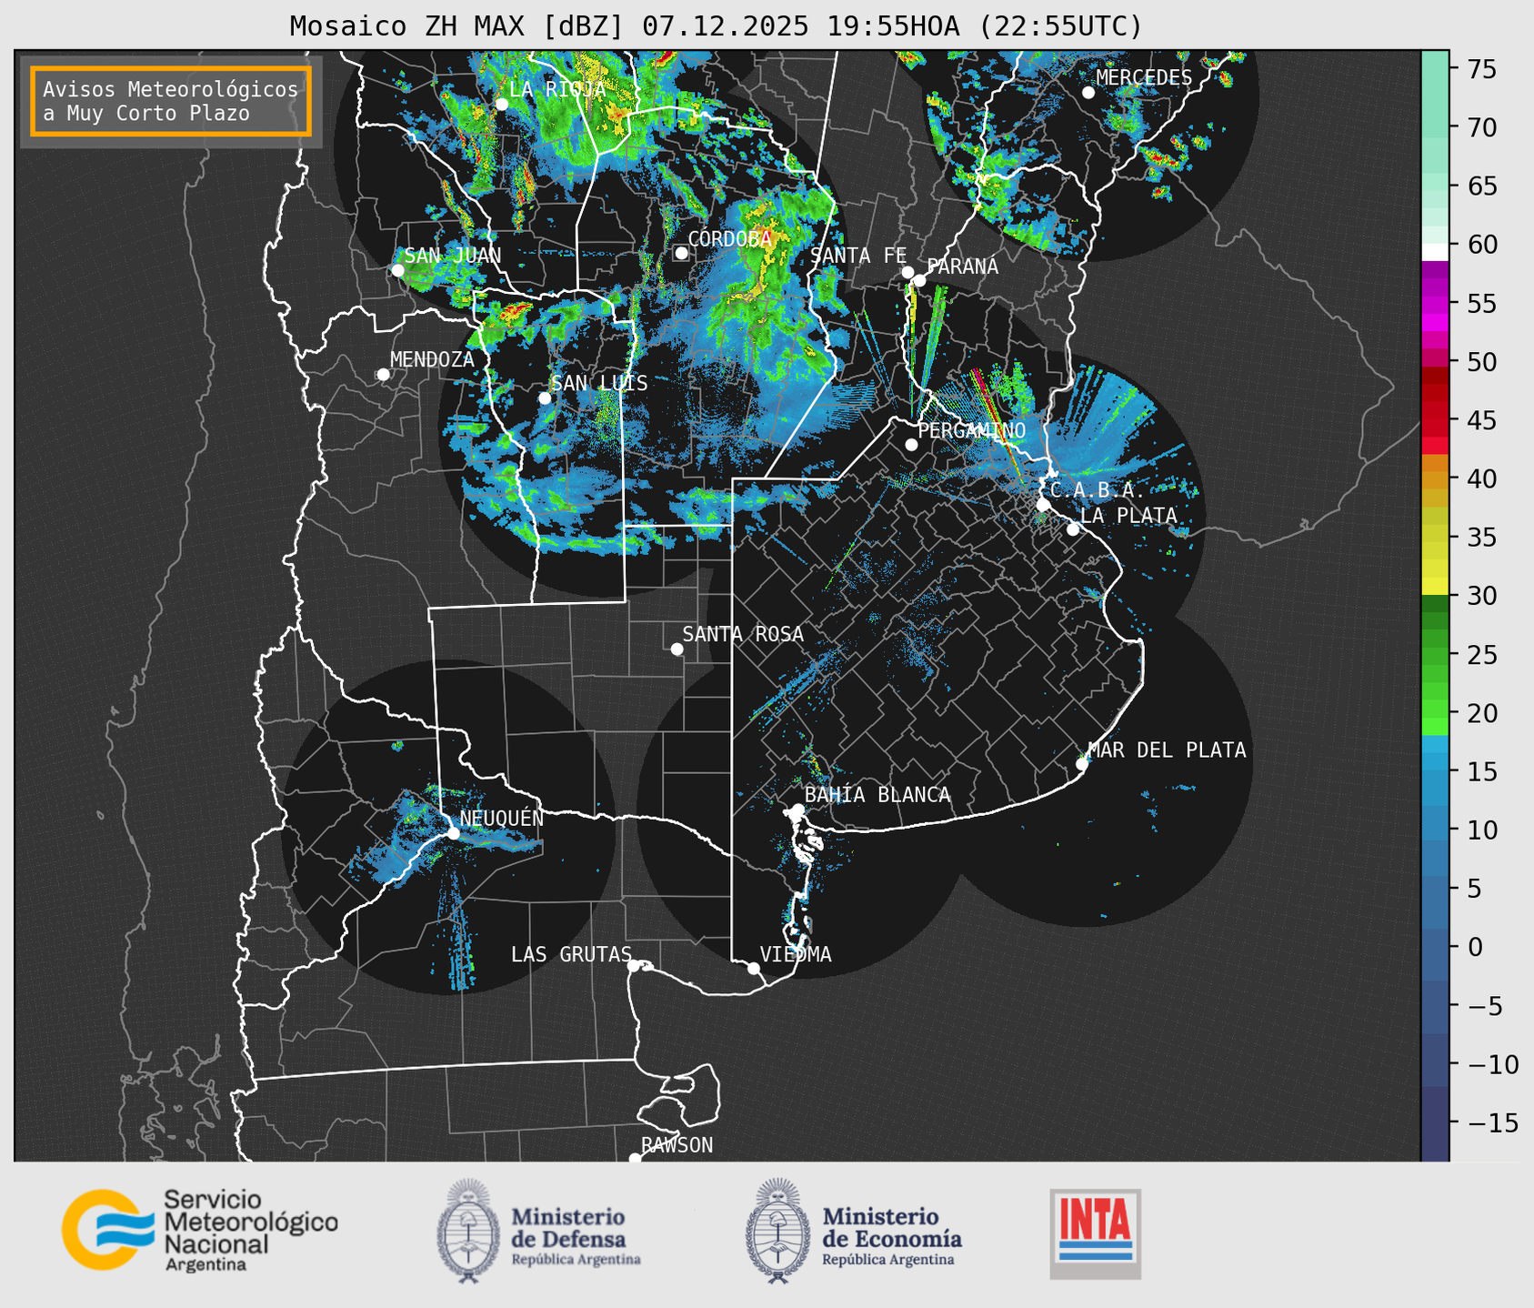The image size is (1534, 1308).
Task: Click the '75' colorbar scale label
Action: click(1481, 69)
